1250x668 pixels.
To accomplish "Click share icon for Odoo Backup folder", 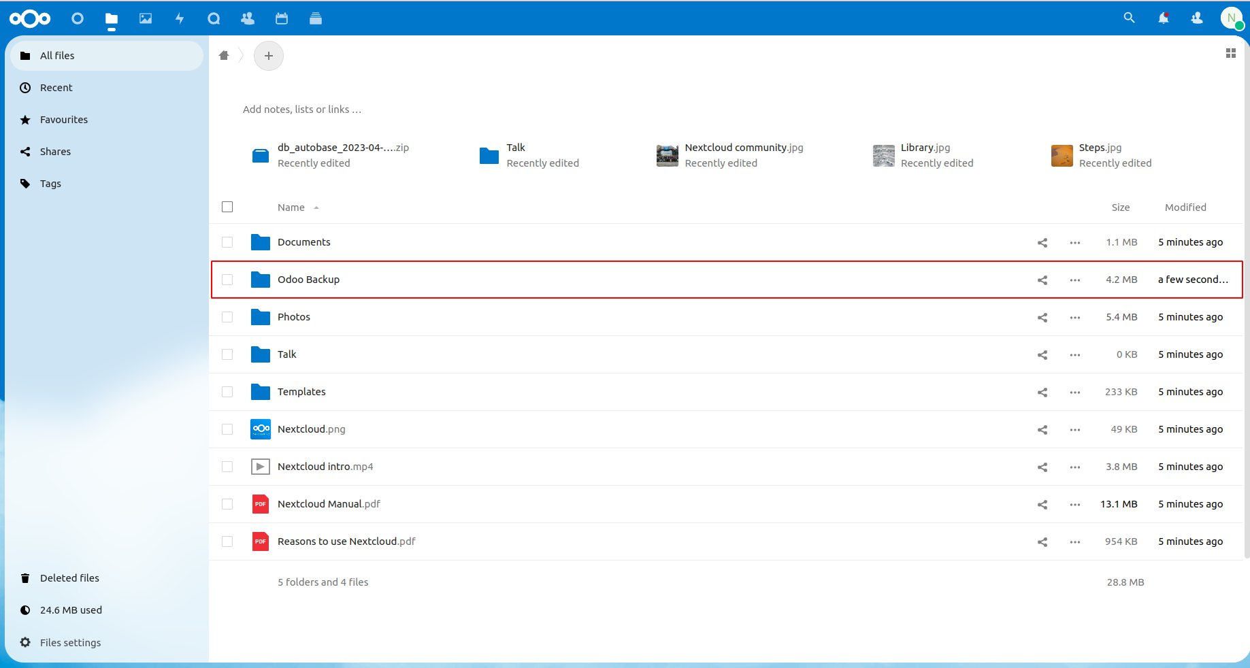I will (1042, 280).
